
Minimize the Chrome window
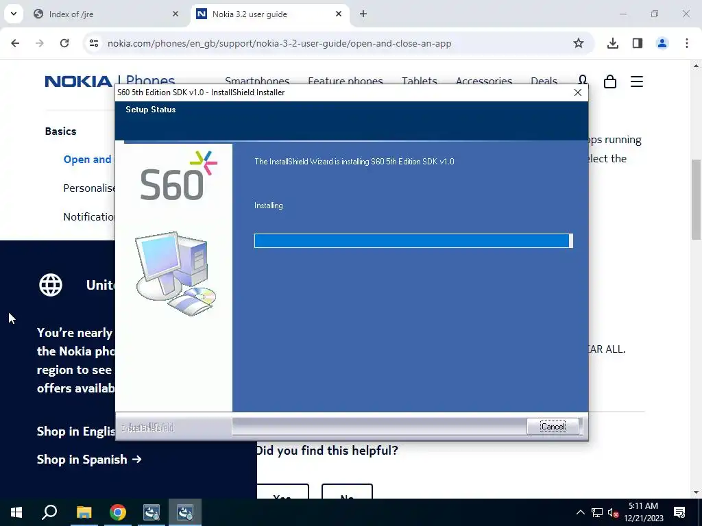(x=622, y=14)
